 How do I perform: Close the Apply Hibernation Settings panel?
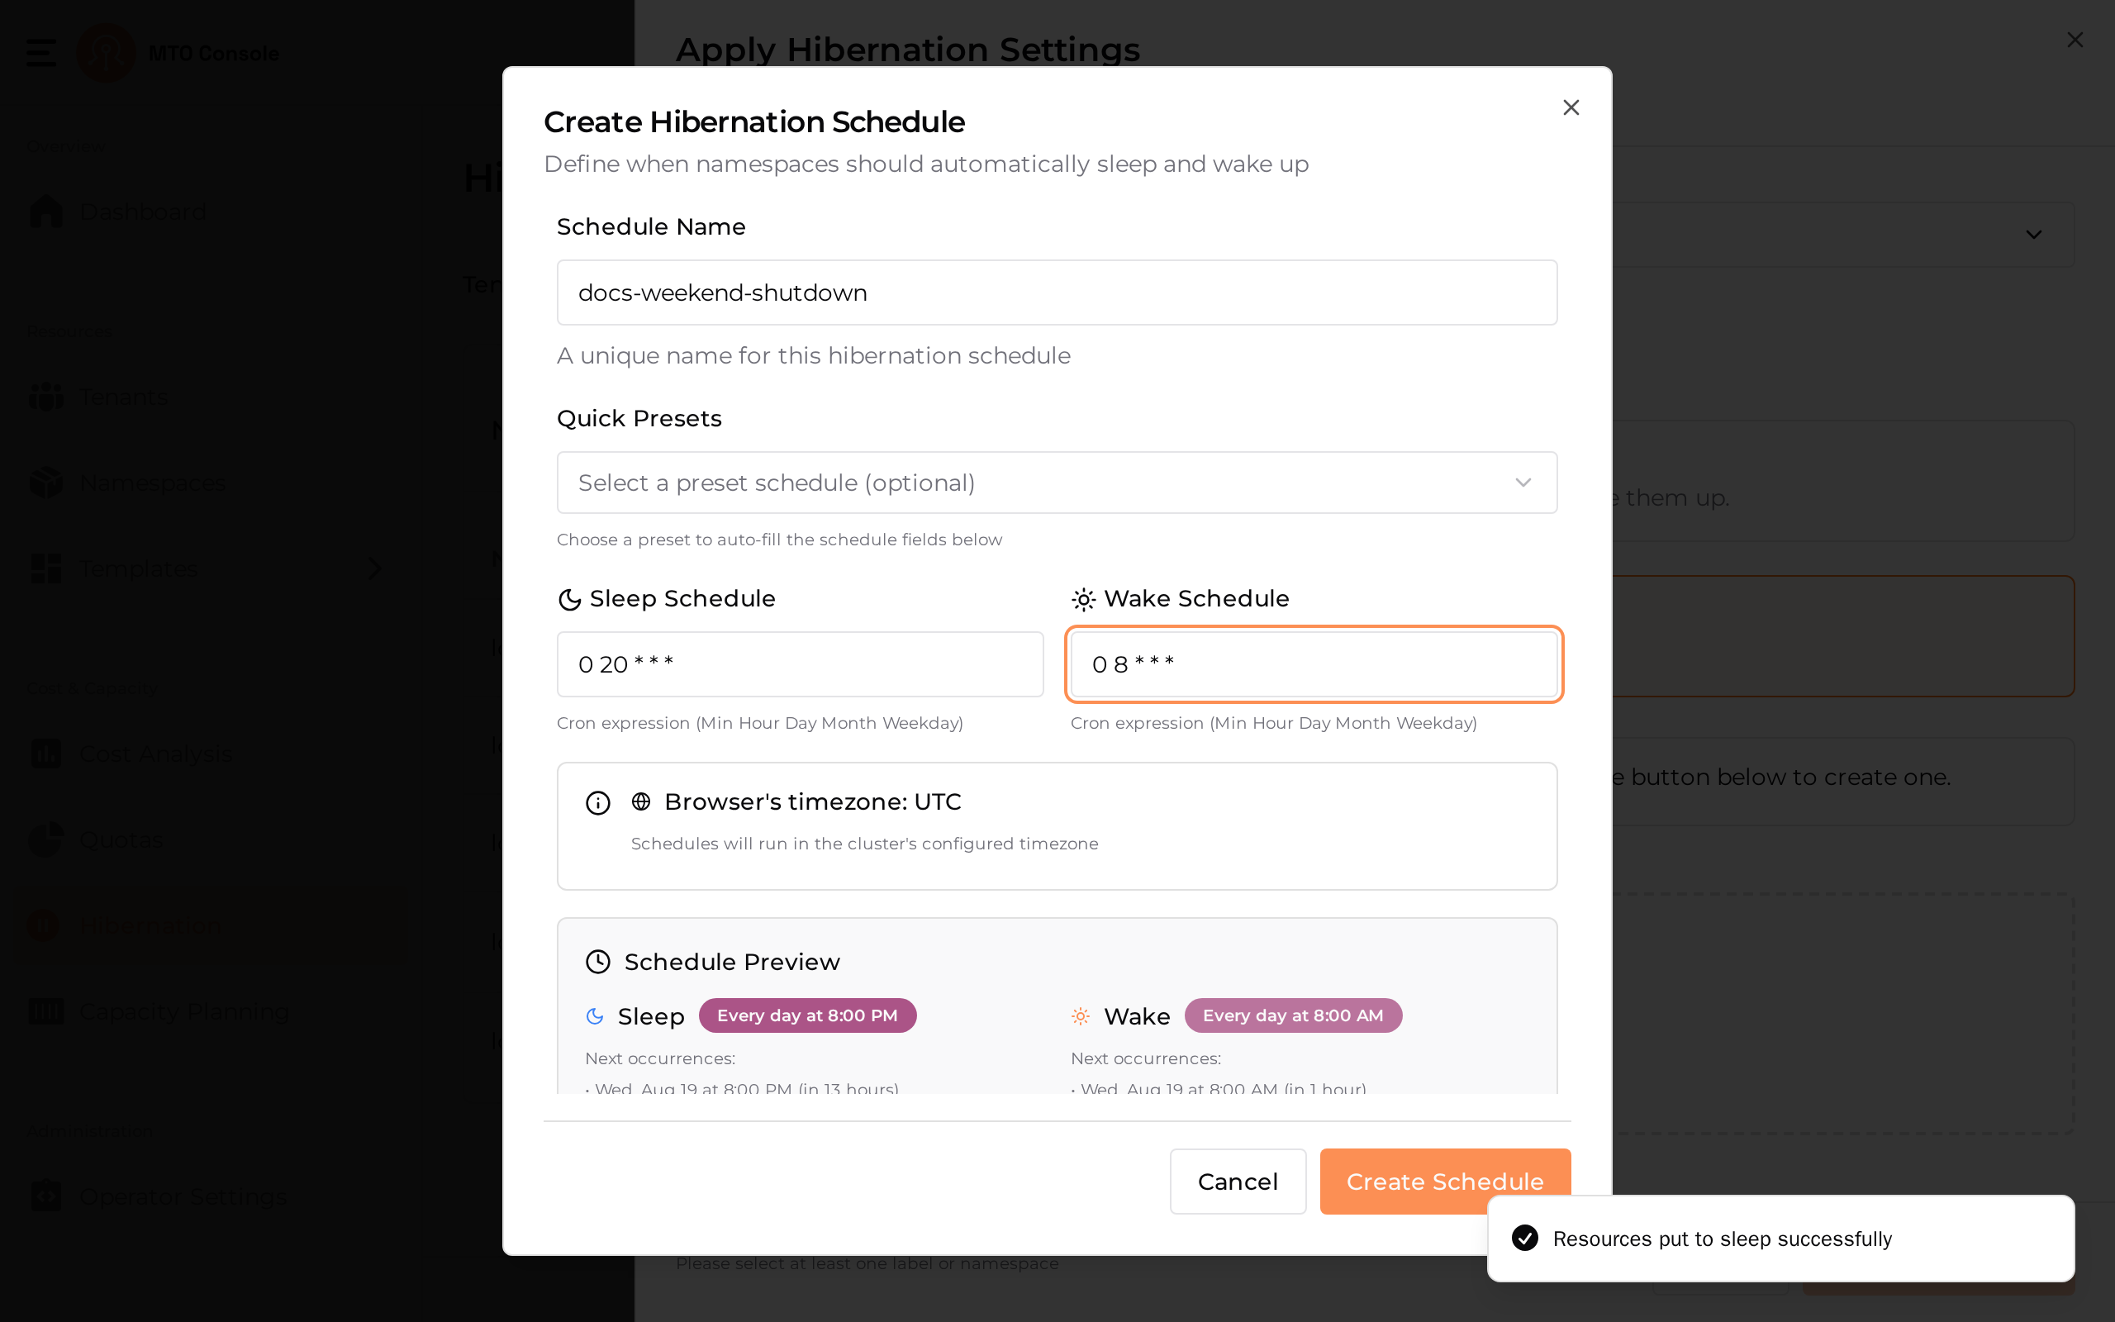[2075, 40]
